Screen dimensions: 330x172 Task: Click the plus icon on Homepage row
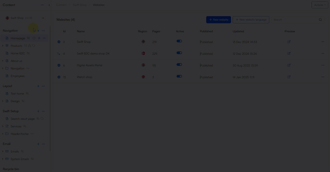(x=39, y=38)
